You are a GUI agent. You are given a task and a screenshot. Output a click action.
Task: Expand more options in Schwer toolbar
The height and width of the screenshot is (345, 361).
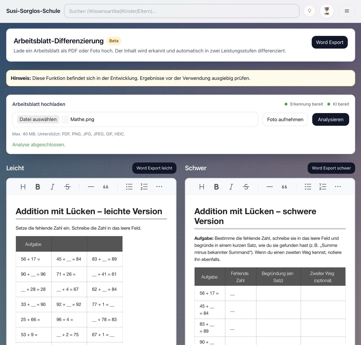338,187
